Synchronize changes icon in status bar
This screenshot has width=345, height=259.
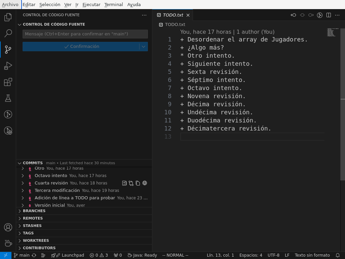(34, 255)
